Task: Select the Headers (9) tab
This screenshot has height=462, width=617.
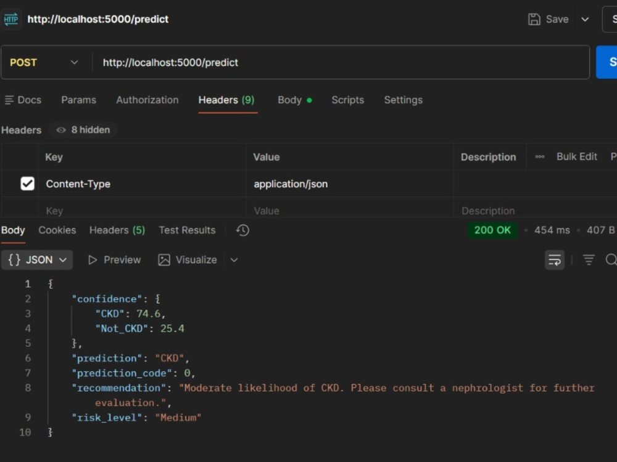Action: click(226, 100)
